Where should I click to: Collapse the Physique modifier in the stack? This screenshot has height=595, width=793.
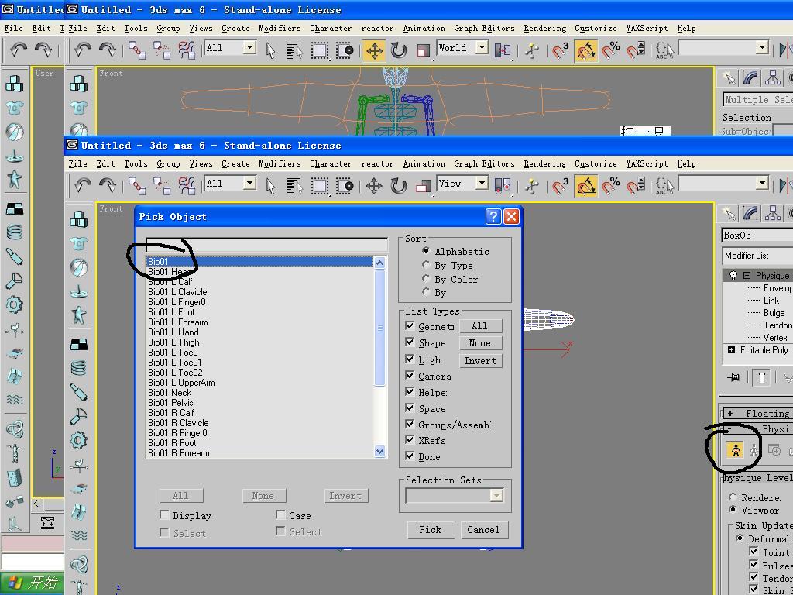tap(747, 276)
